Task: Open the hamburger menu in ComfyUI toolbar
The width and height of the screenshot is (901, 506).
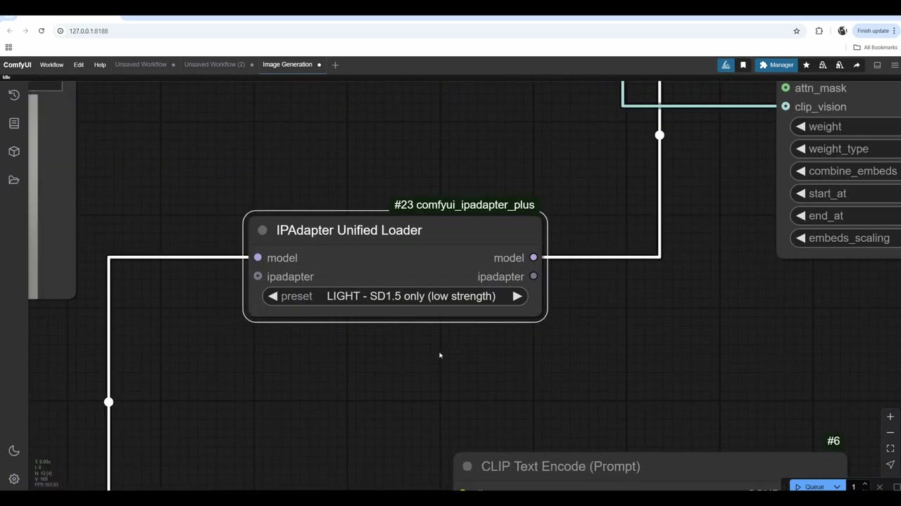Action: (x=895, y=65)
